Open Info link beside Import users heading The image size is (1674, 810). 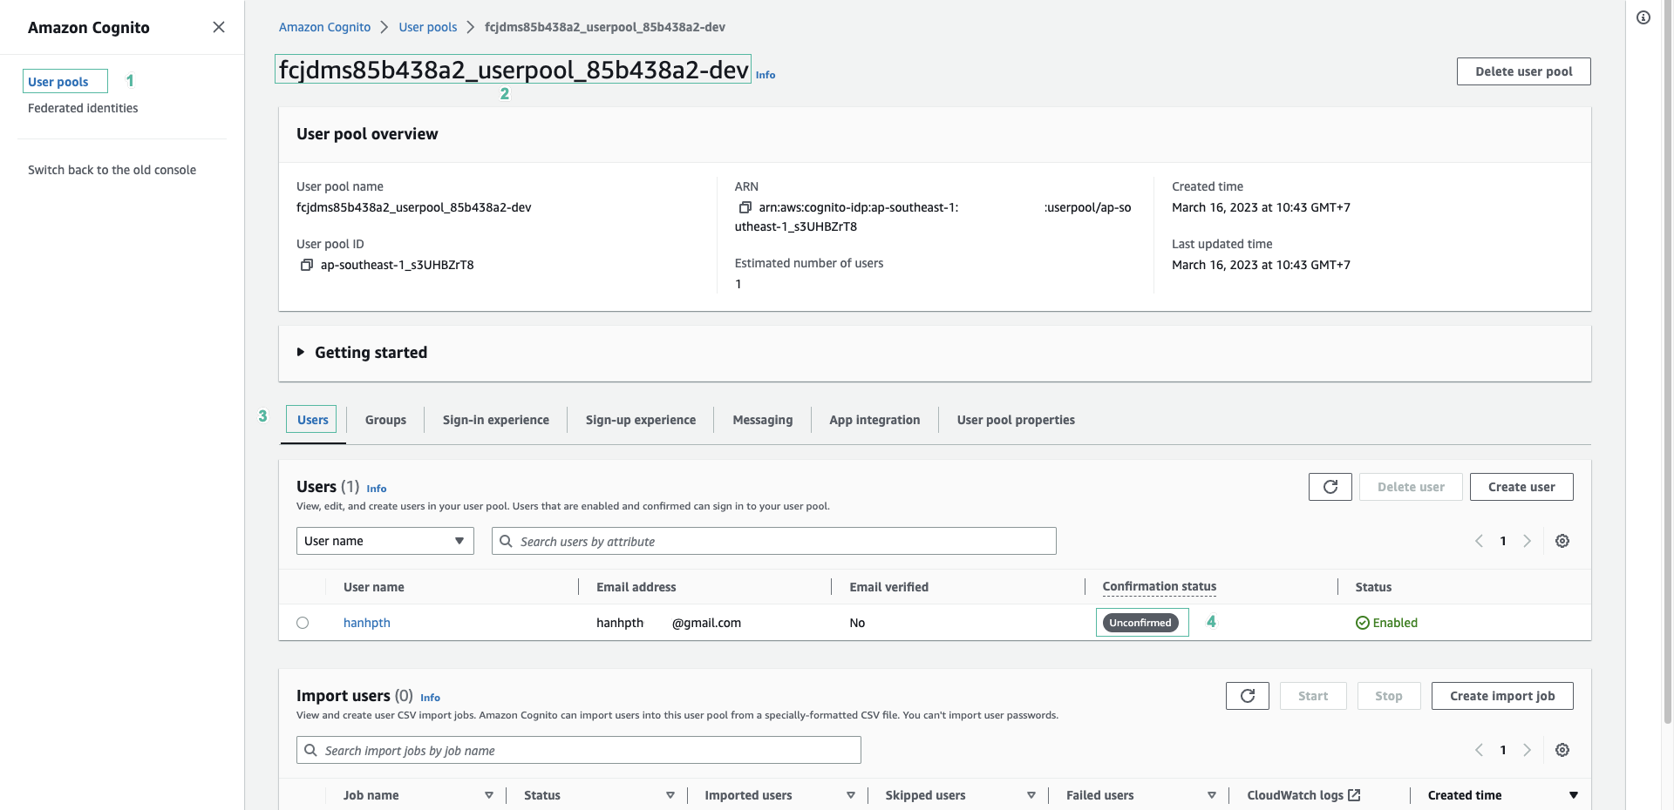tap(431, 698)
